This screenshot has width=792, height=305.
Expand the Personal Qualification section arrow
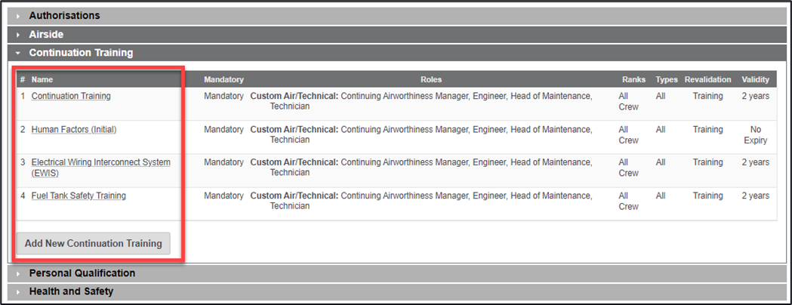tap(19, 273)
